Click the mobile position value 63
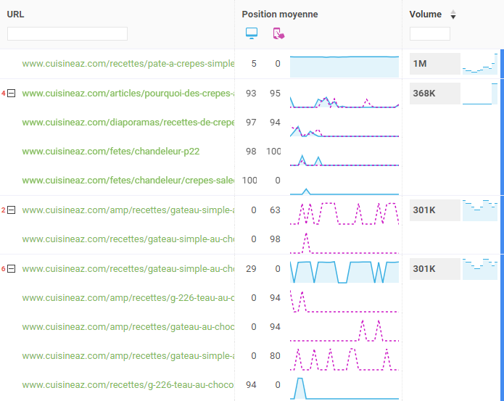Image resolution: width=504 pixels, height=401 pixels. click(x=275, y=210)
